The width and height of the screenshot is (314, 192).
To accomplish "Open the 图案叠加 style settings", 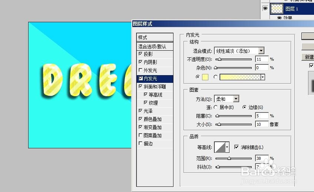I will point(153,135).
